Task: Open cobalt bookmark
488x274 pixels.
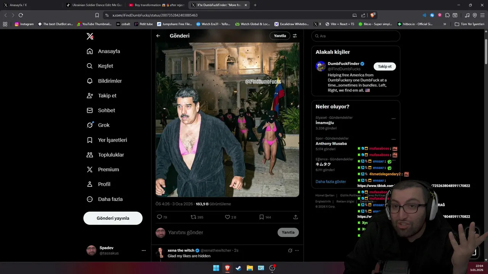Action: [x=123, y=24]
